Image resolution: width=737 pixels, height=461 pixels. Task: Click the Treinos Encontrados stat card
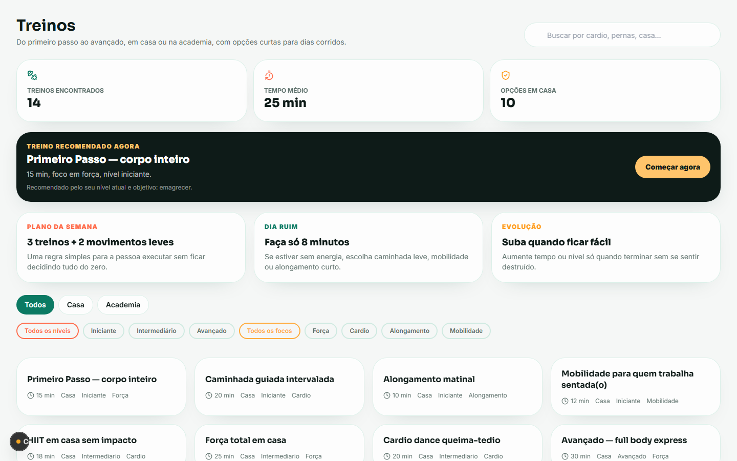[x=132, y=91]
